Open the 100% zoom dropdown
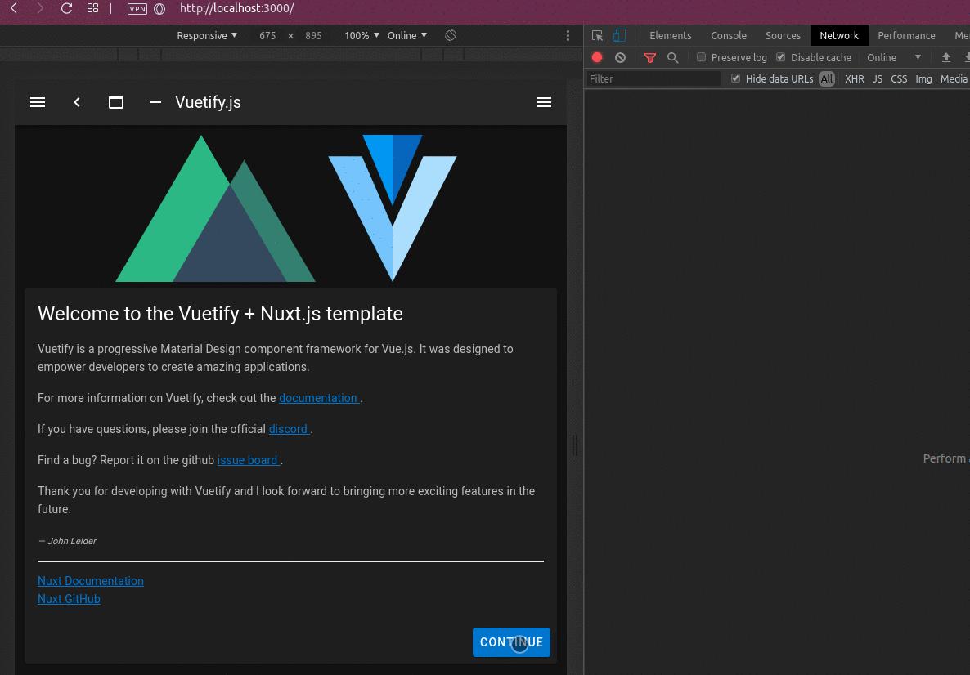 (362, 35)
